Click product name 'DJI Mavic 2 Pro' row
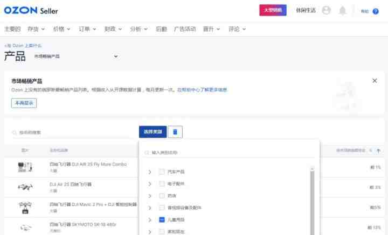 click(x=93, y=204)
